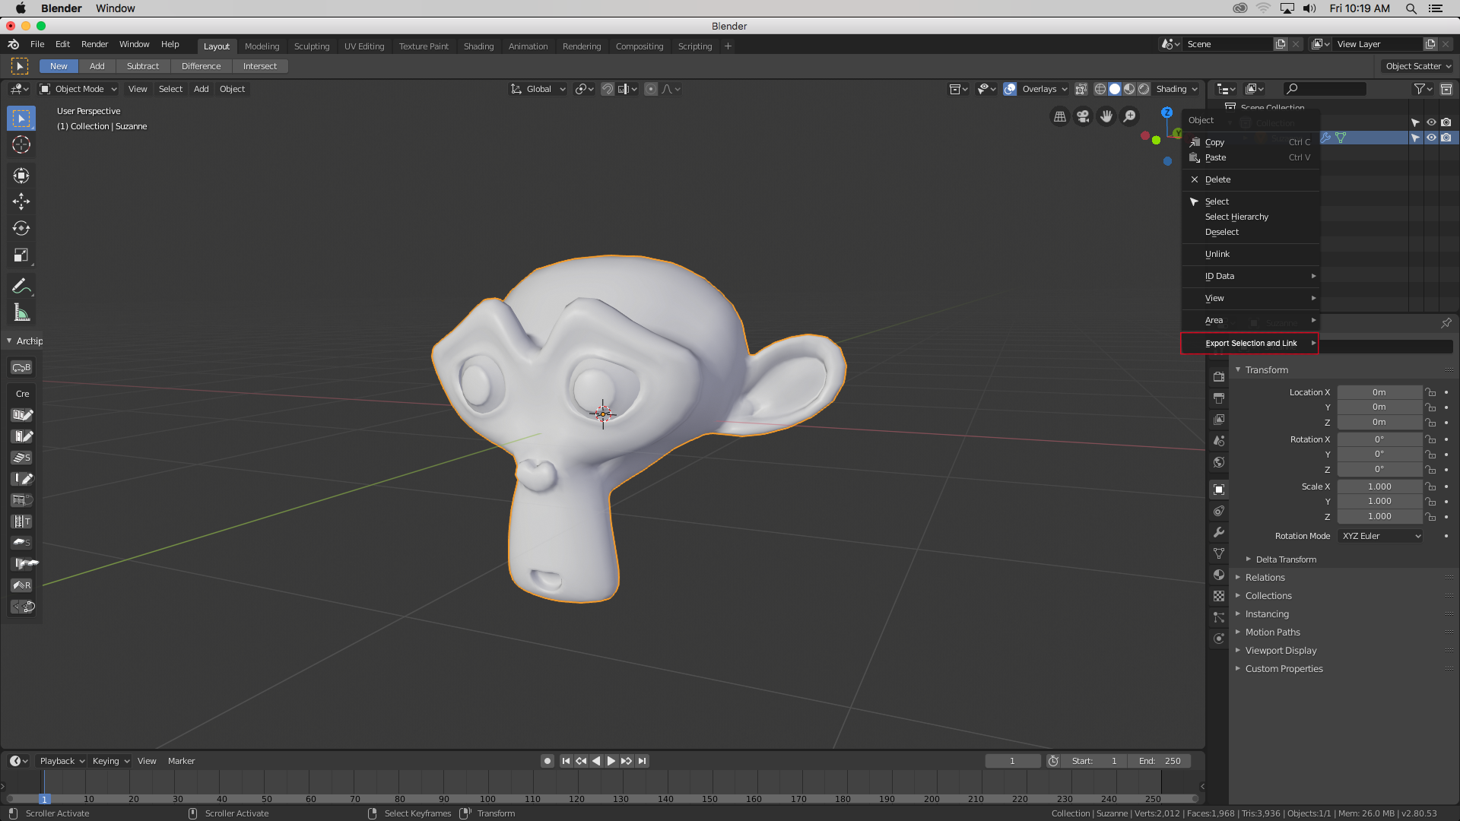Open the Global transform orientation dropdown

coord(538,89)
